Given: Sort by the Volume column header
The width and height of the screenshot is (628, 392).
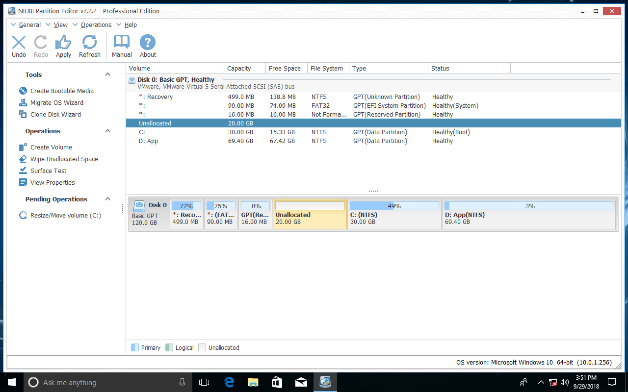Looking at the screenshot, I should (175, 68).
